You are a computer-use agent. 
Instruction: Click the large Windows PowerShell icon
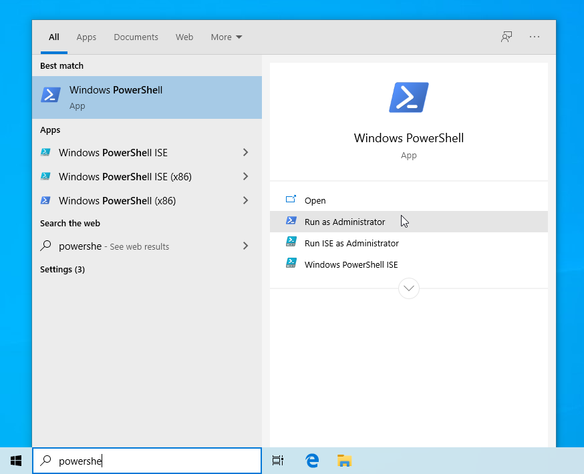coord(408,97)
